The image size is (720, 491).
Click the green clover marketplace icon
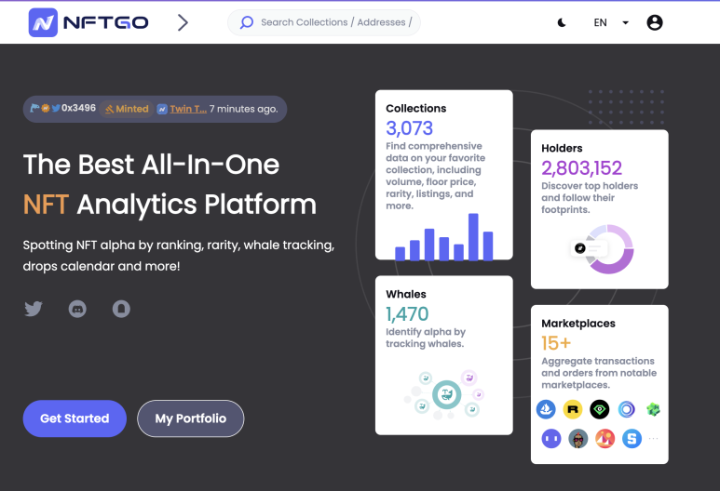(653, 409)
